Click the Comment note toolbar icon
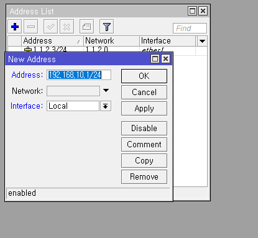 [86, 27]
